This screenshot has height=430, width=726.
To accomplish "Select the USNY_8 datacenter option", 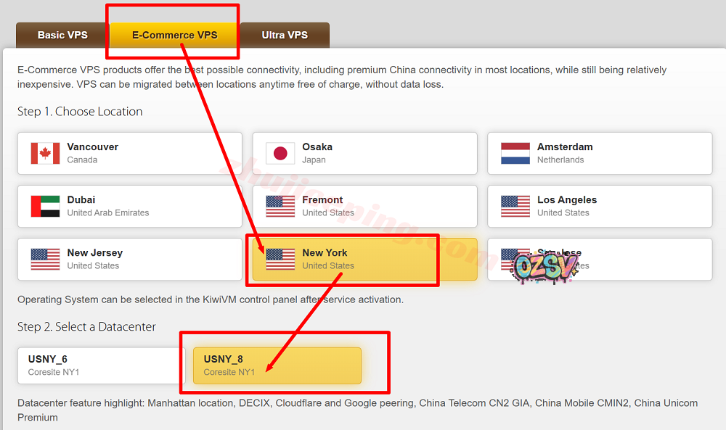I will point(277,365).
